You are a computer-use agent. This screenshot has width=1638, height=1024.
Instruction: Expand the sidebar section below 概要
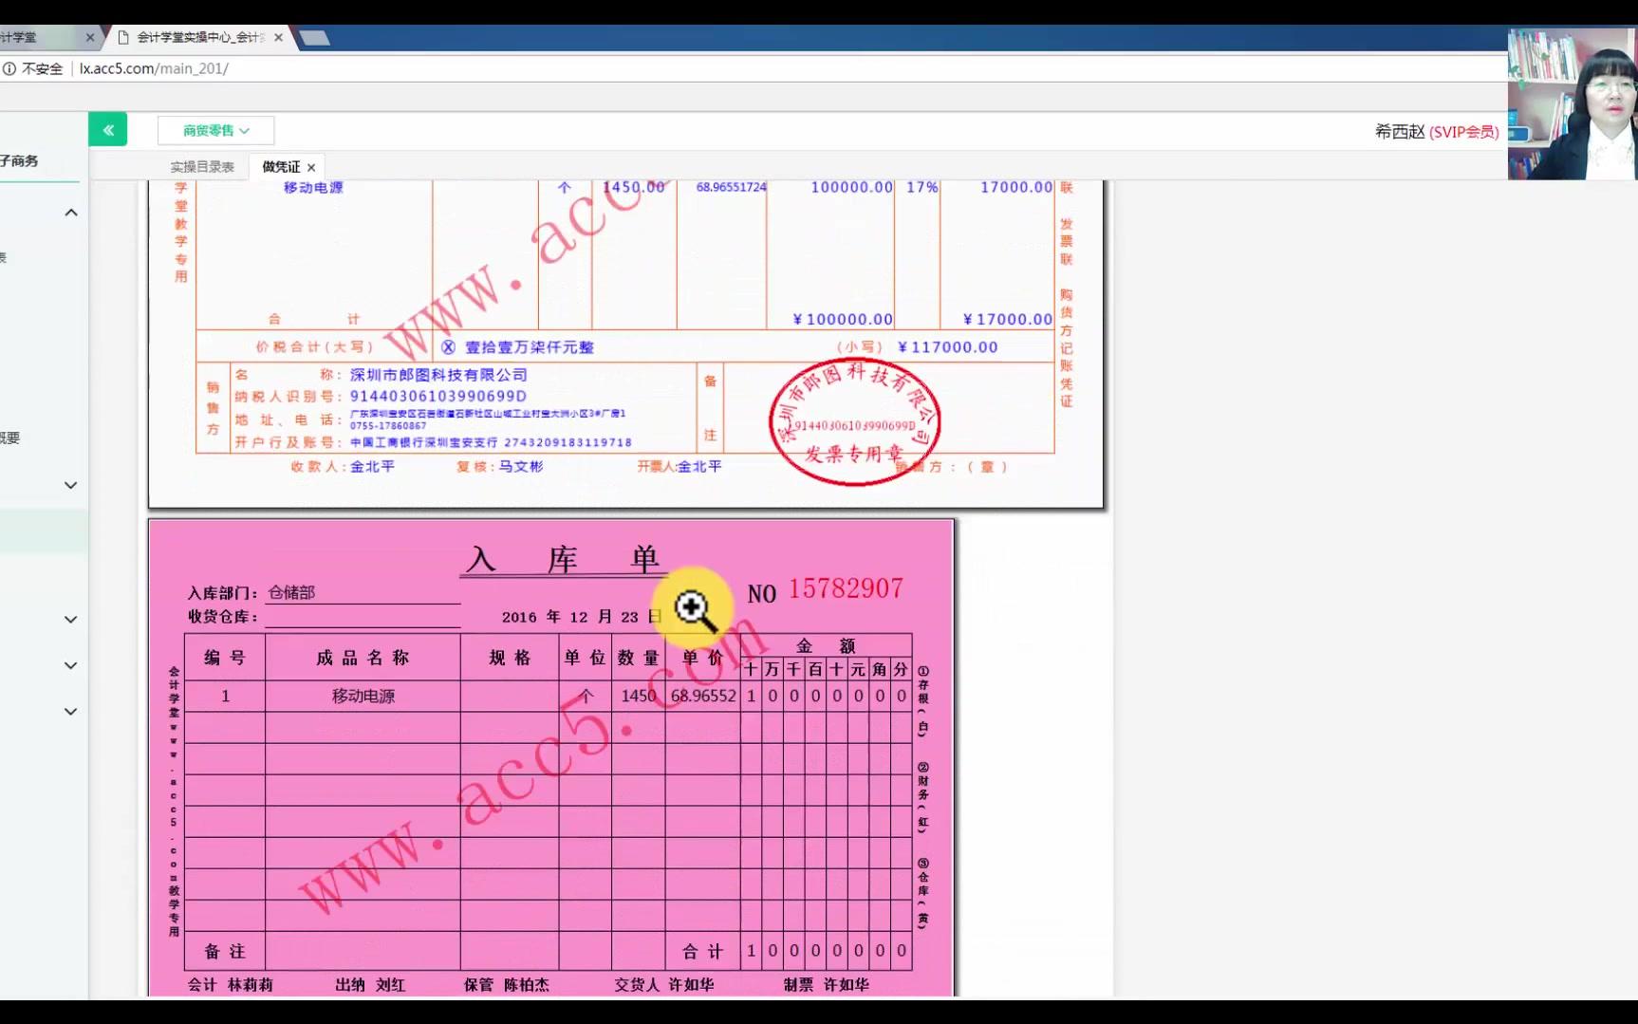71,485
